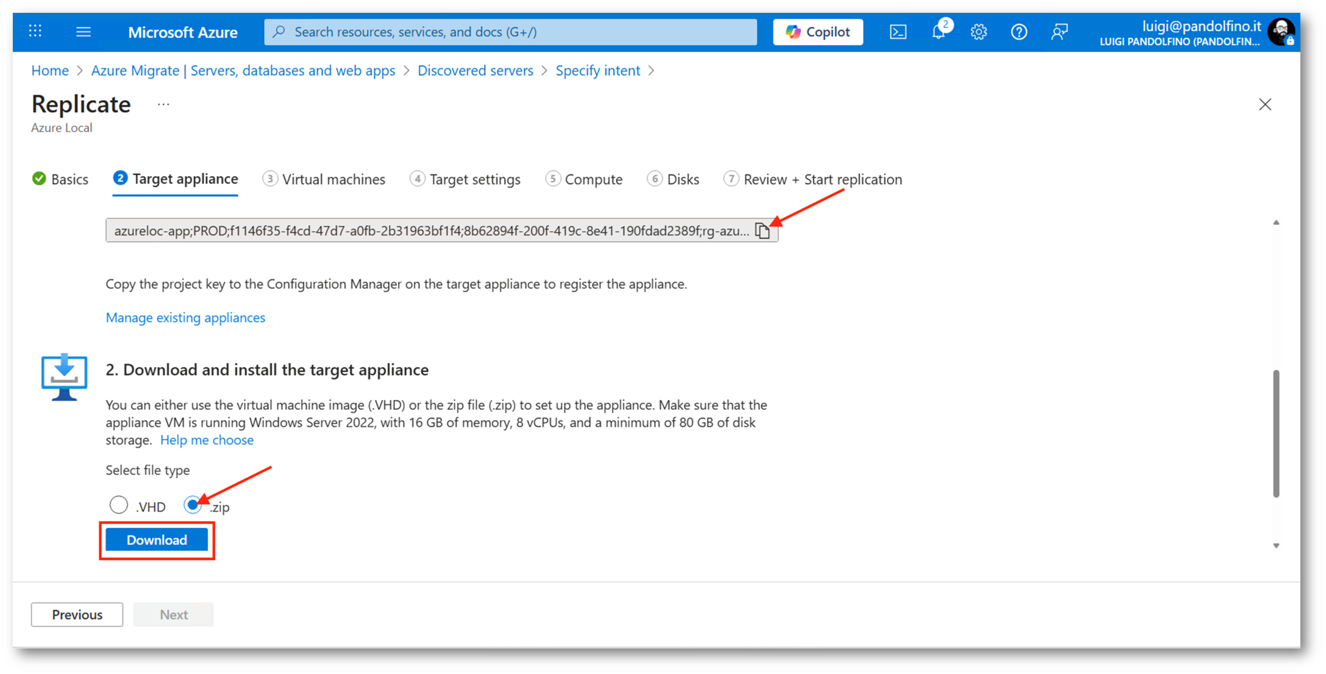
Task: Click the Download button
Action: point(157,540)
